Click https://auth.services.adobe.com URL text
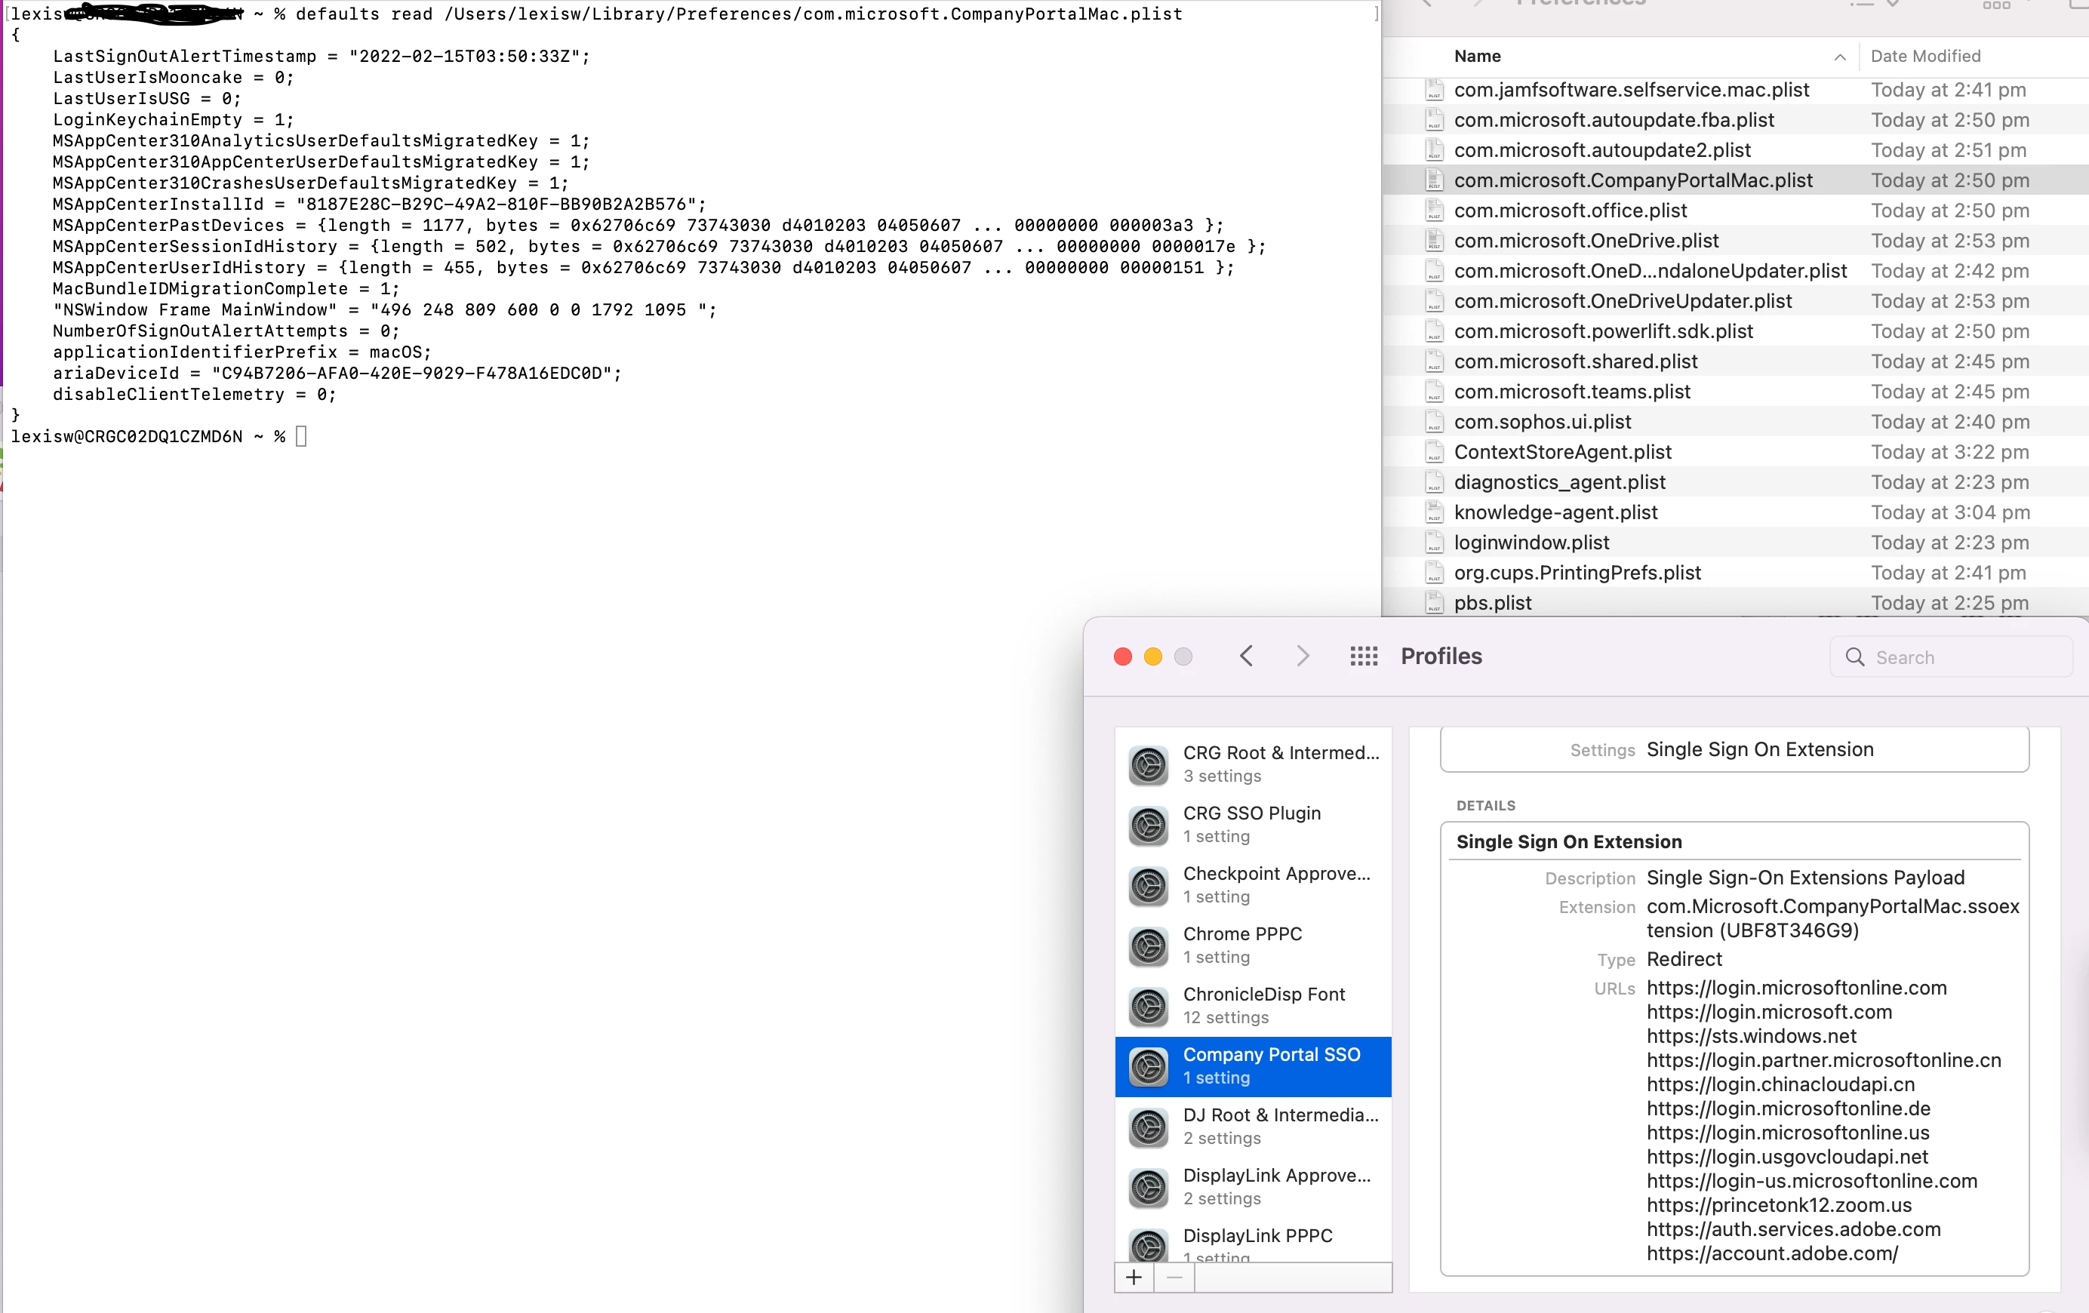This screenshot has width=2089, height=1313. click(x=1793, y=1229)
